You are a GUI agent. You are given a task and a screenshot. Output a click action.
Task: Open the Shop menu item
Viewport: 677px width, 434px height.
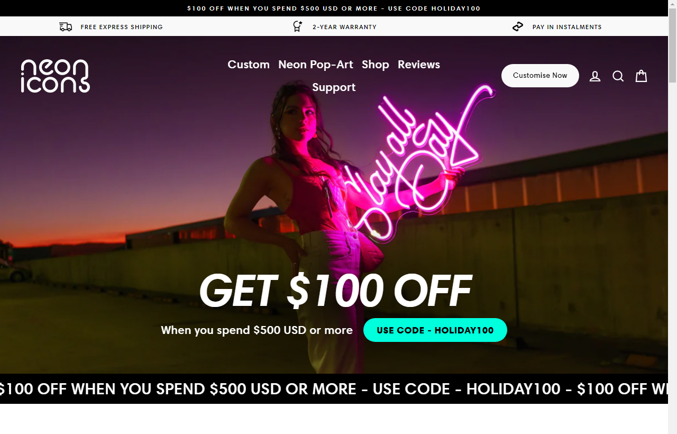(376, 65)
